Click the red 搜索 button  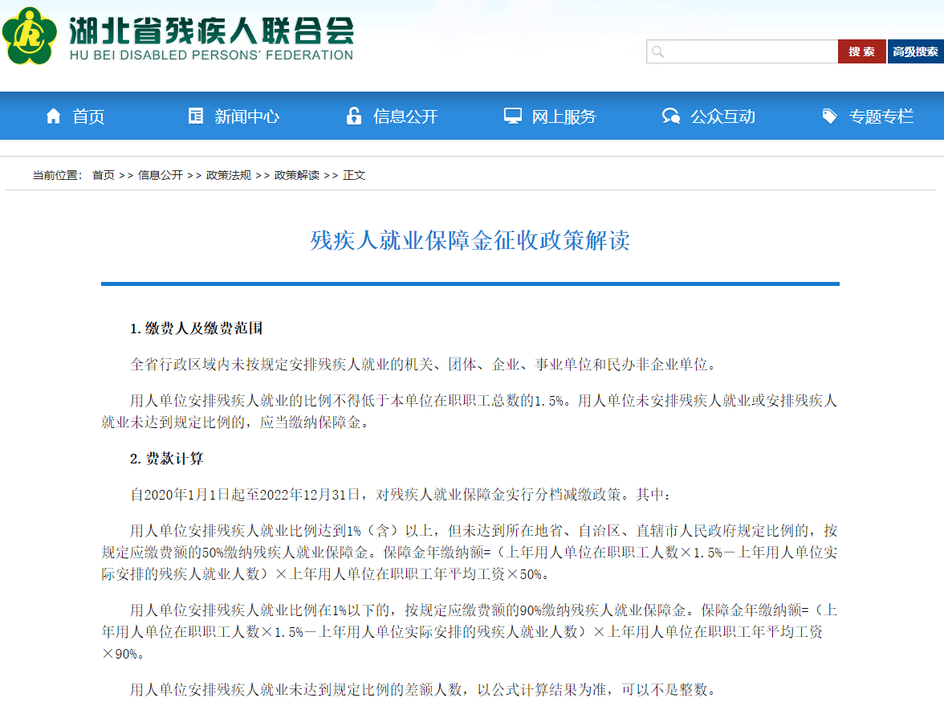coord(861,51)
